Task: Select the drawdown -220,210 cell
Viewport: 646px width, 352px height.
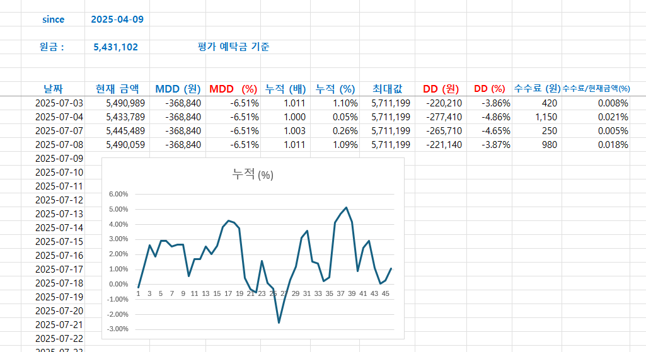Action: (441, 103)
